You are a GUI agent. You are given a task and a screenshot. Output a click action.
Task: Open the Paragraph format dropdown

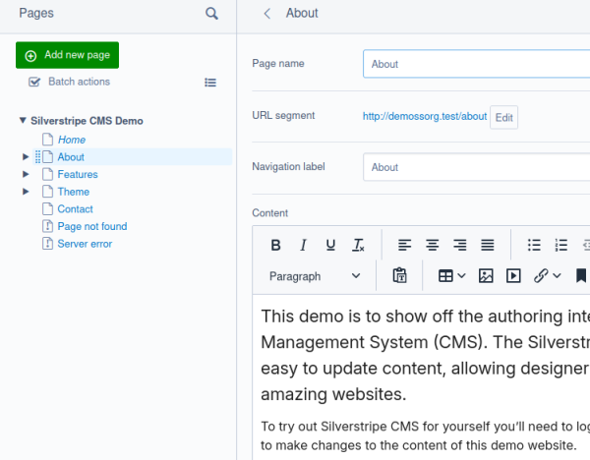tap(315, 276)
